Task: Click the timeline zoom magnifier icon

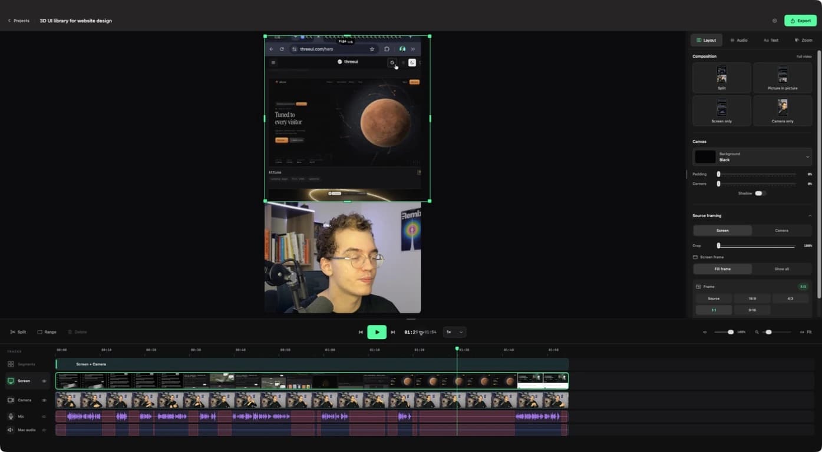Action: pyautogui.click(x=757, y=332)
